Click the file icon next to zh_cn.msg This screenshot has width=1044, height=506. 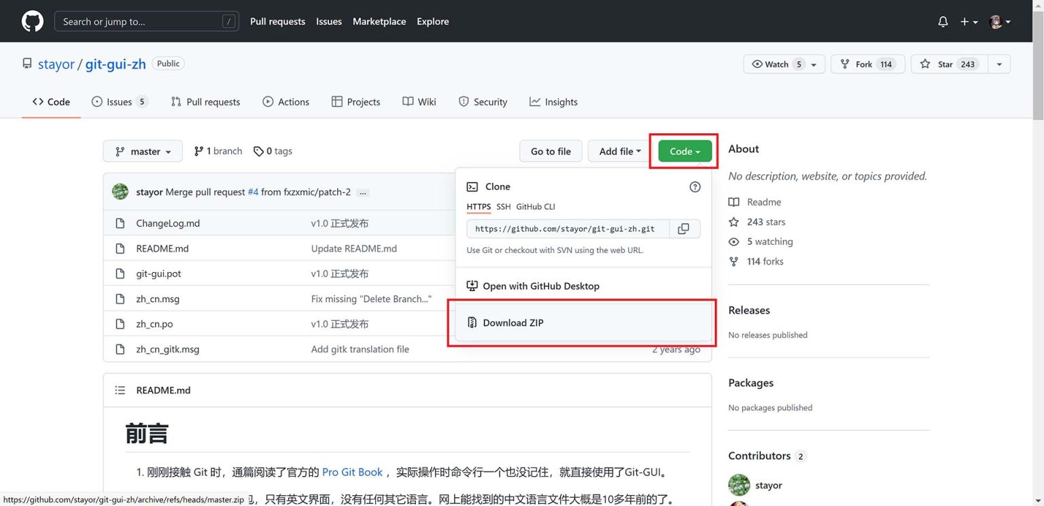click(122, 299)
